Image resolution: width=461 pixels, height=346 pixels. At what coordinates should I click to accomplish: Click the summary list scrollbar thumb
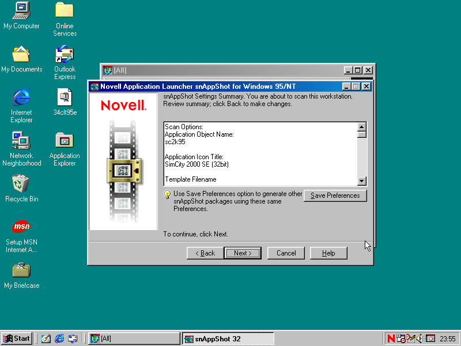tap(362, 134)
